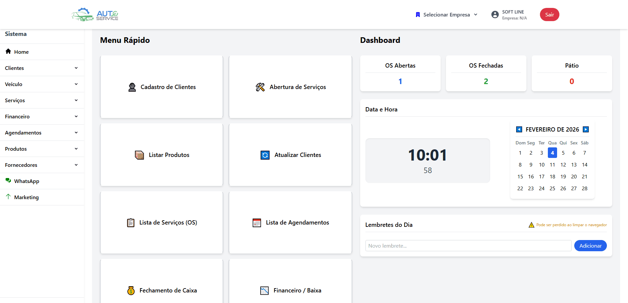This screenshot has width=628, height=303.
Task: Open Marketing in the sidebar
Action: [x=42, y=197]
